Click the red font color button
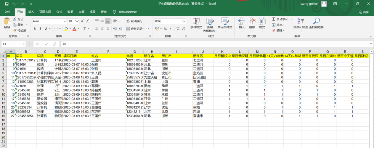The height and width of the screenshot is (148, 374). 74,29
